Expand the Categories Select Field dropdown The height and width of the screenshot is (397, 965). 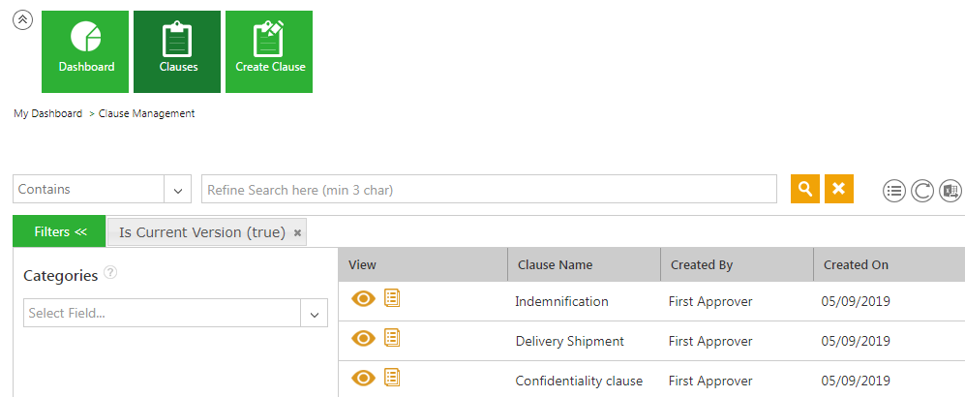point(314,314)
